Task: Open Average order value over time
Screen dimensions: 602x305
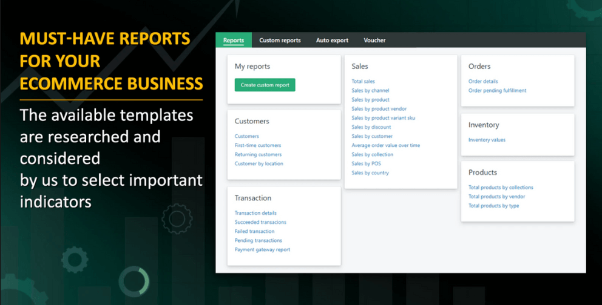Action: tap(386, 146)
